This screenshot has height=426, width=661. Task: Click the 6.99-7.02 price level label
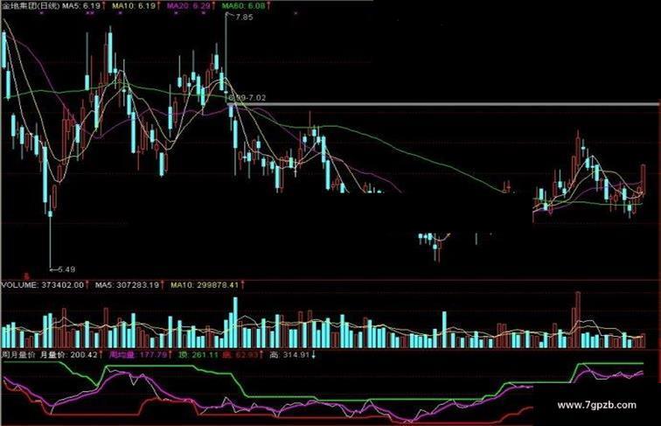[x=247, y=98]
